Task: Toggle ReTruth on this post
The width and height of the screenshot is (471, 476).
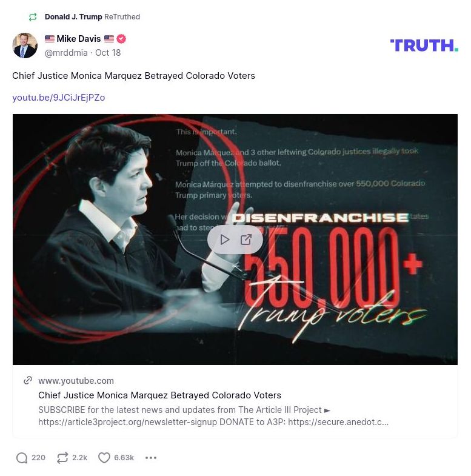Action: click(x=62, y=458)
